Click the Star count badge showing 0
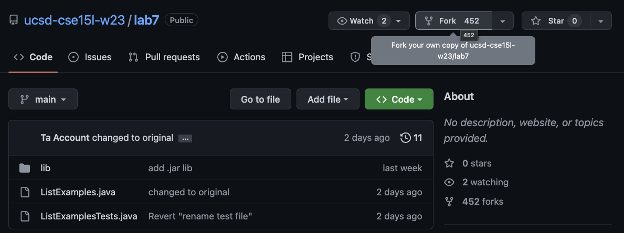This screenshot has height=233, width=624. click(x=574, y=20)
